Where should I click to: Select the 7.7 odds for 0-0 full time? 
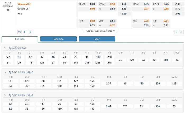click(x=121, y=60)
